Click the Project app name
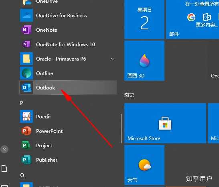219x187 pixels. (44, 146)
